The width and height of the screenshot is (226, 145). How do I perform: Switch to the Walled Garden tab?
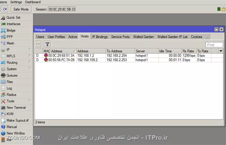click(x=143, y=37)
